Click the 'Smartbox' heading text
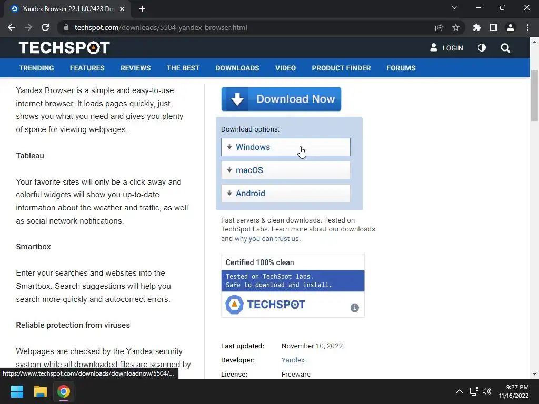 [x=33, y=247]
